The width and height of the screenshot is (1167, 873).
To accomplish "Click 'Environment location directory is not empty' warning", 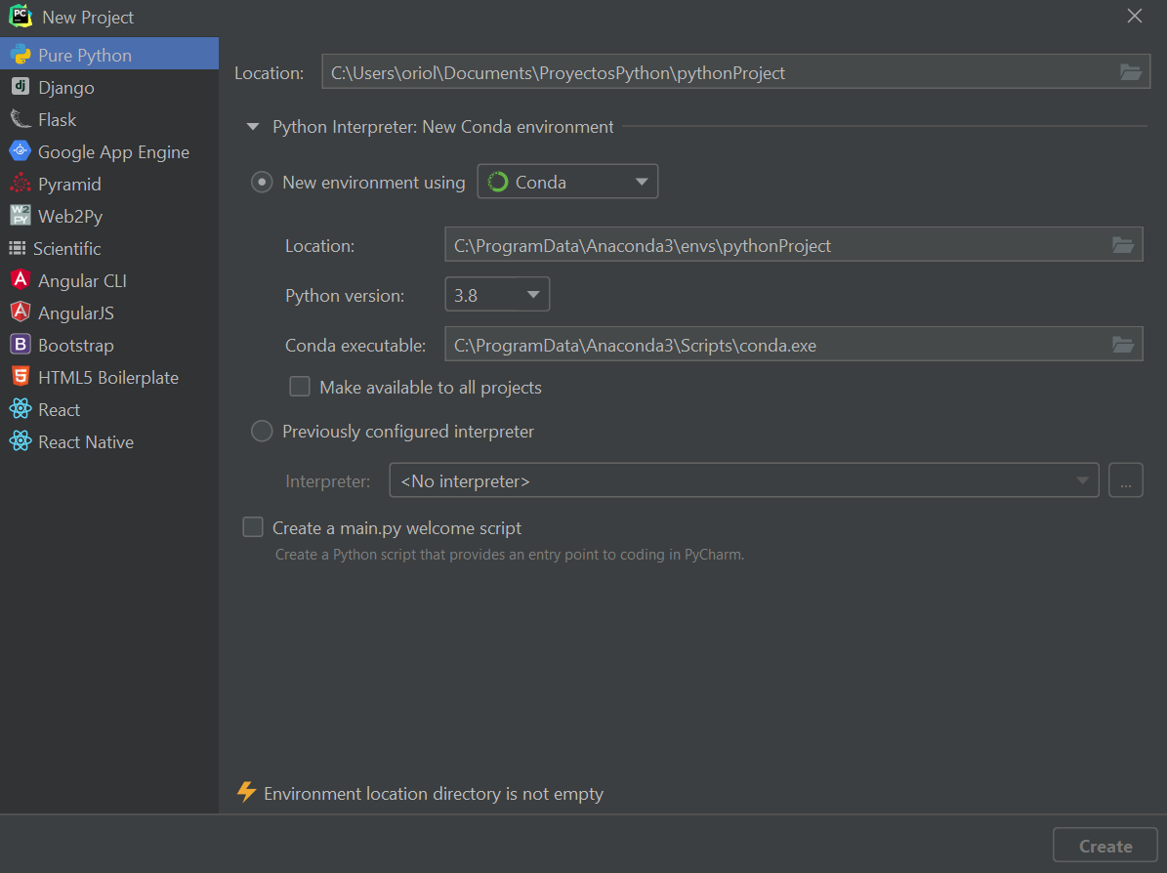I will tap(434, 793).
